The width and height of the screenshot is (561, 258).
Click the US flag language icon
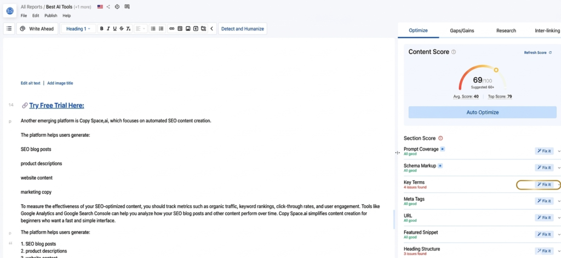[x=100, y=7]
